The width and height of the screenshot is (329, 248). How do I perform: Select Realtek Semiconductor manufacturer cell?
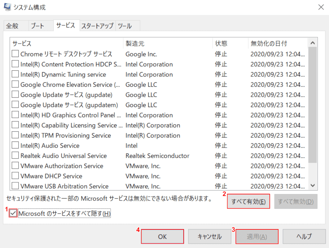(x=157, y=156)
